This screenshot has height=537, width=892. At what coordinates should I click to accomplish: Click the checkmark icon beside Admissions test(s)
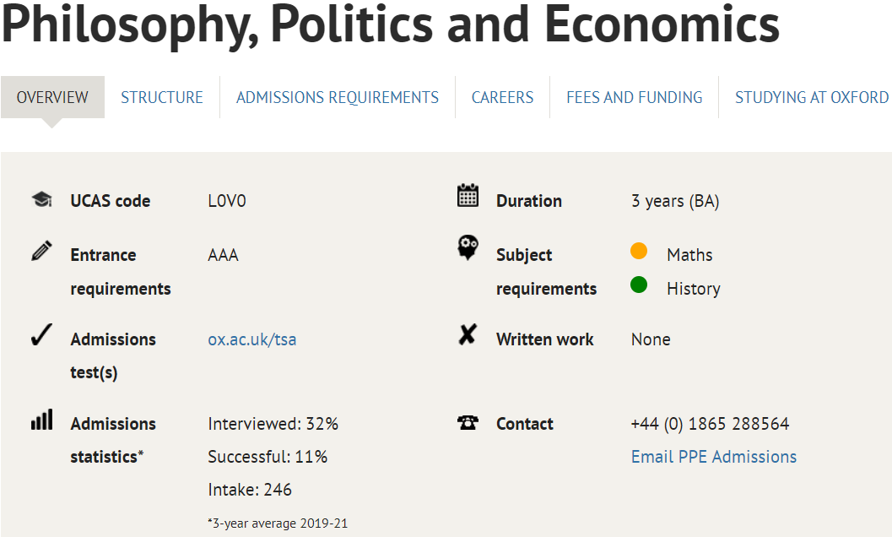point(41,337)
